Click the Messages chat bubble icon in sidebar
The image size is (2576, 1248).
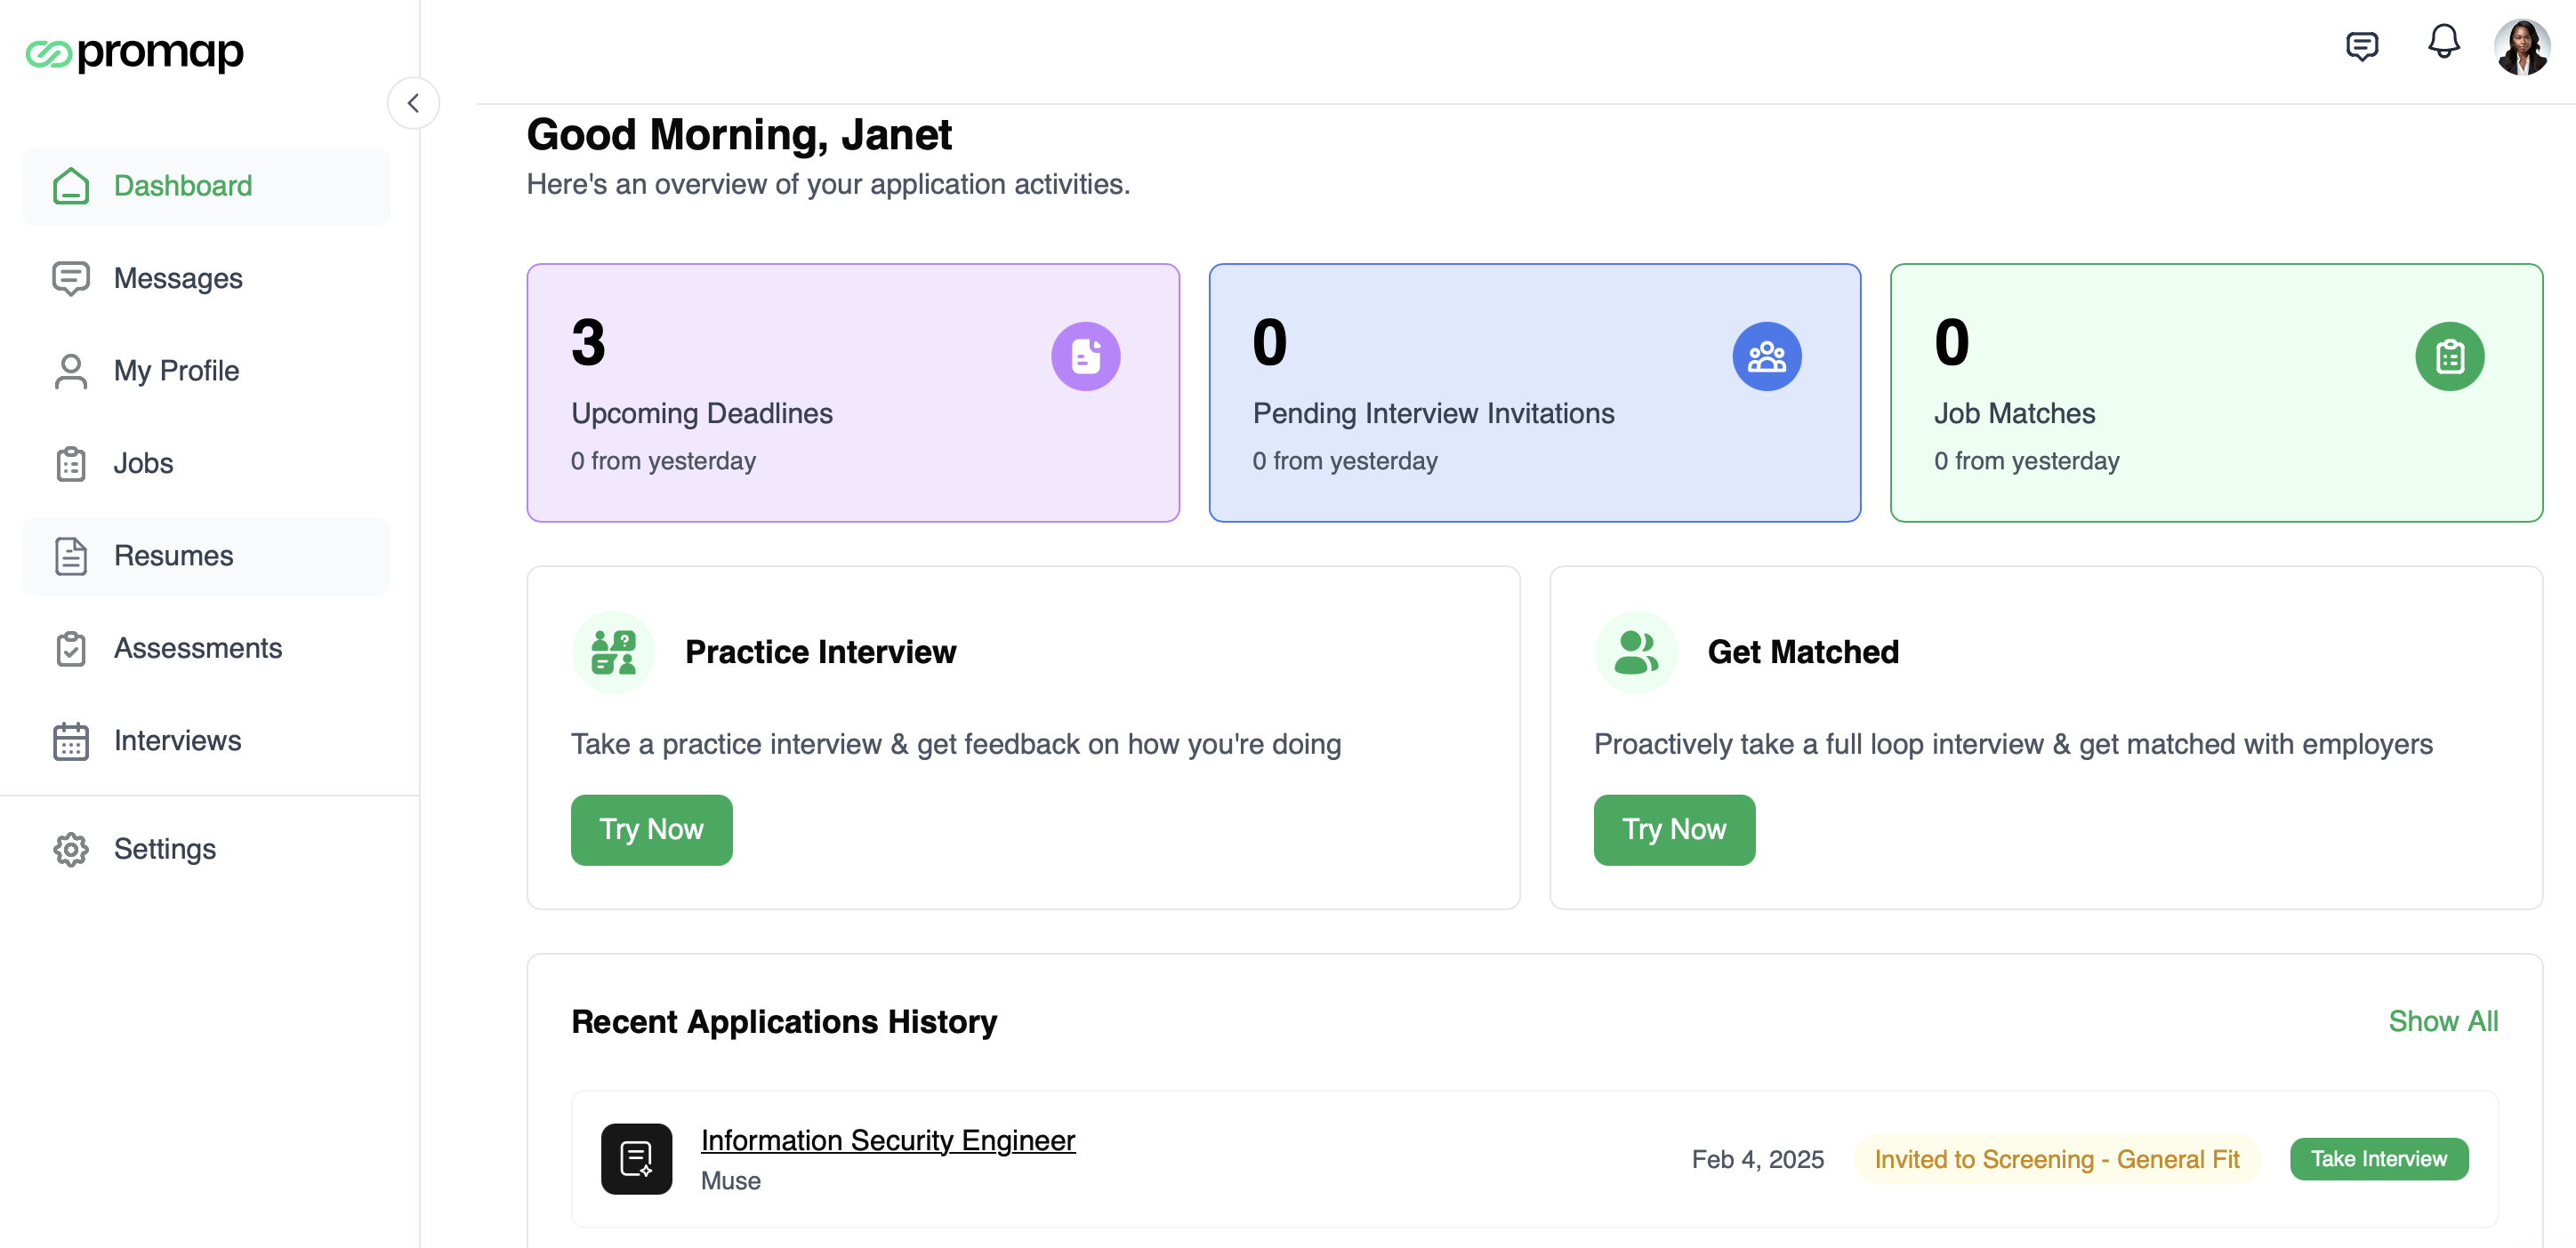71,279
